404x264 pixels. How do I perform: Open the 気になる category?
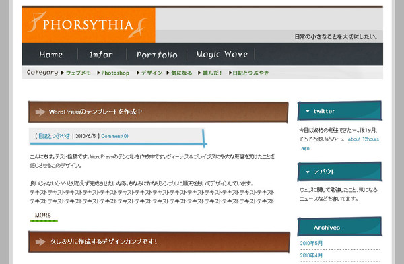[x=182, y=73]
